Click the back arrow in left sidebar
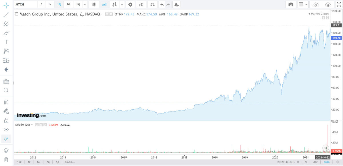 6,69
